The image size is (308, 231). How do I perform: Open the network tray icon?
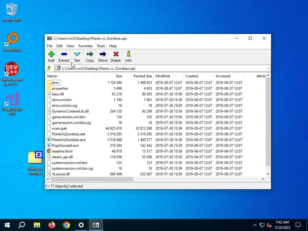click(x=262, y=225)
